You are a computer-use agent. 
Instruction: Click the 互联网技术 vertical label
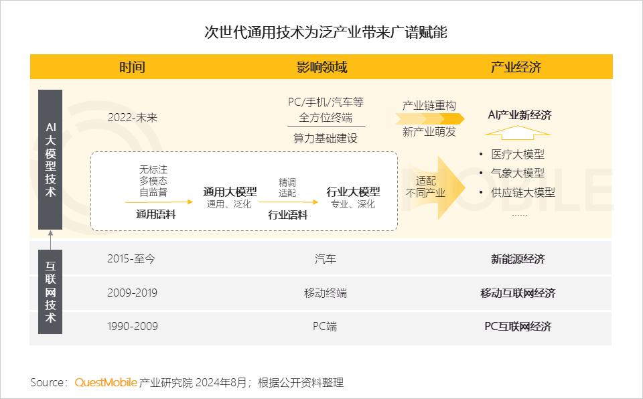(50, 292)
